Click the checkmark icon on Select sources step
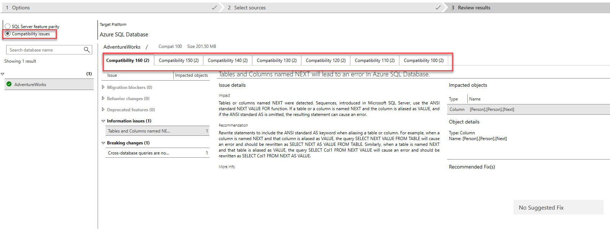610x229 pixels. pyautogui.click(x=438, y=7)
